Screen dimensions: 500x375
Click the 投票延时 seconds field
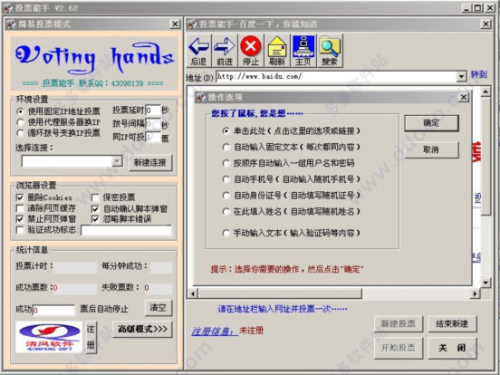pyautogui.click(x=153, y=111)
